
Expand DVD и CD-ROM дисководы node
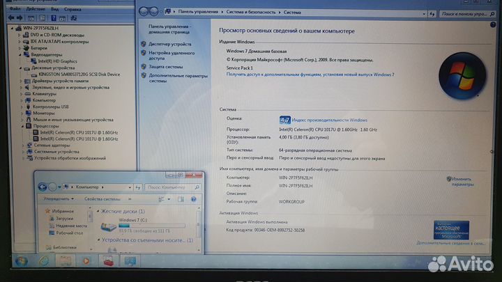click(20, 35)
